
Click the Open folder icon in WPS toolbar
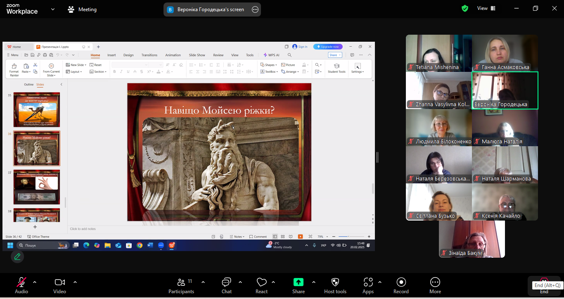click(26, 55)
